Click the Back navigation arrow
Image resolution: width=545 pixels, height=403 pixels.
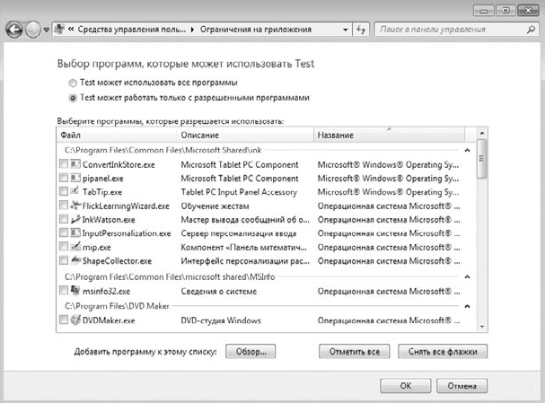pos(14,30)
